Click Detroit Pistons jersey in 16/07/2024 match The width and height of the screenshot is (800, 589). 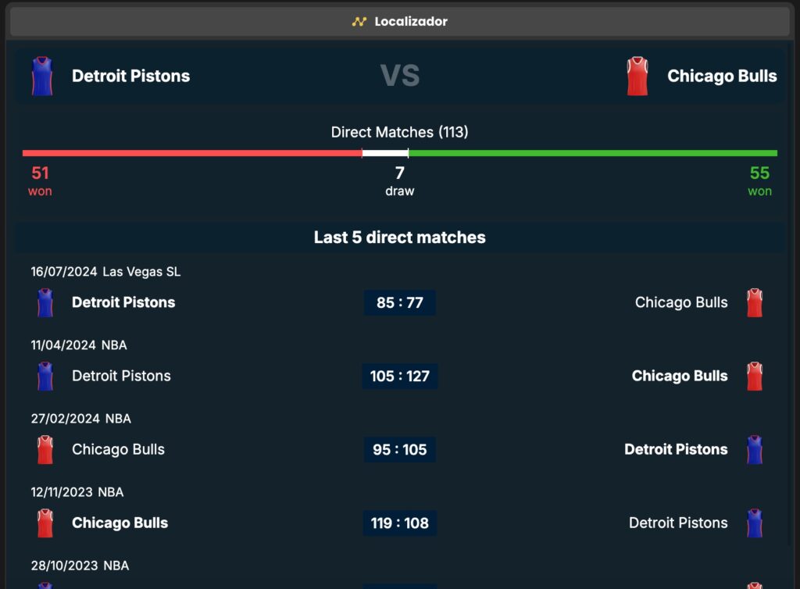coord(45,302)
